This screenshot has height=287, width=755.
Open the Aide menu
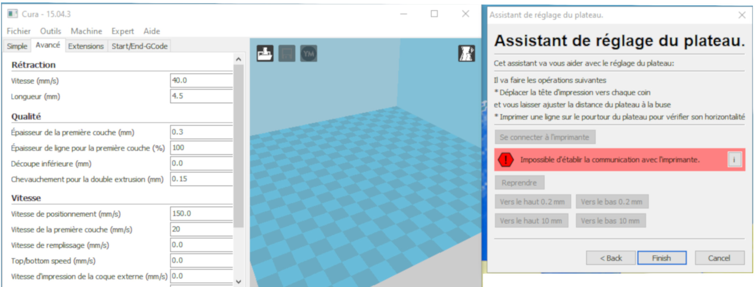click(x=152, y=31)
